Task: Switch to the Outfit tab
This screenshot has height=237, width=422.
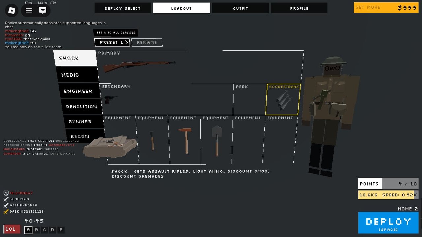Action: (x=241, y=8)
